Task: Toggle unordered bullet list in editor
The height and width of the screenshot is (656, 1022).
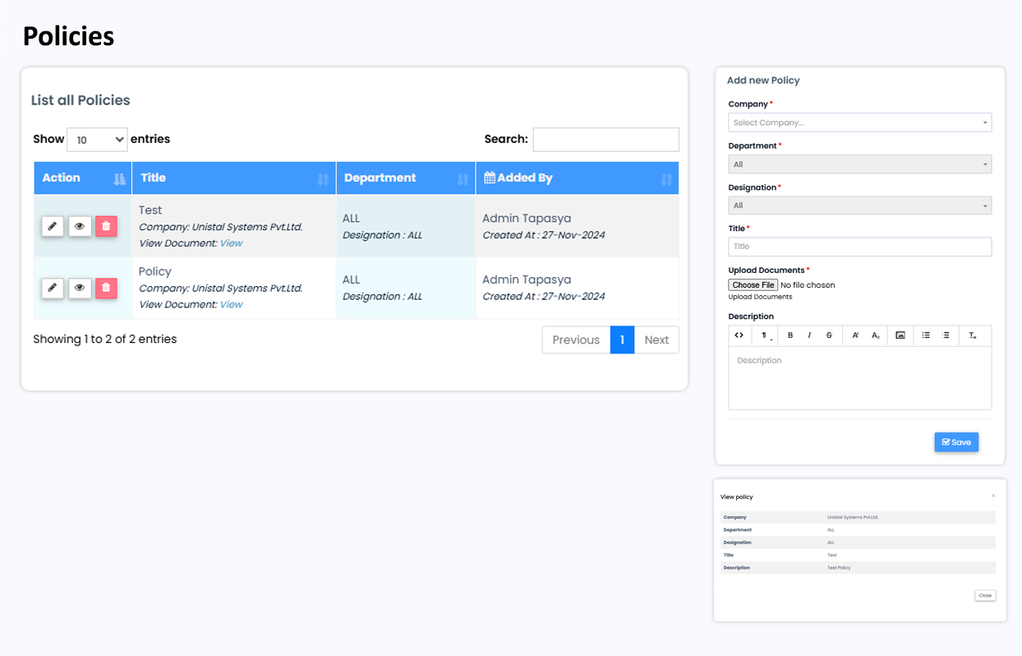Action: 926,335
